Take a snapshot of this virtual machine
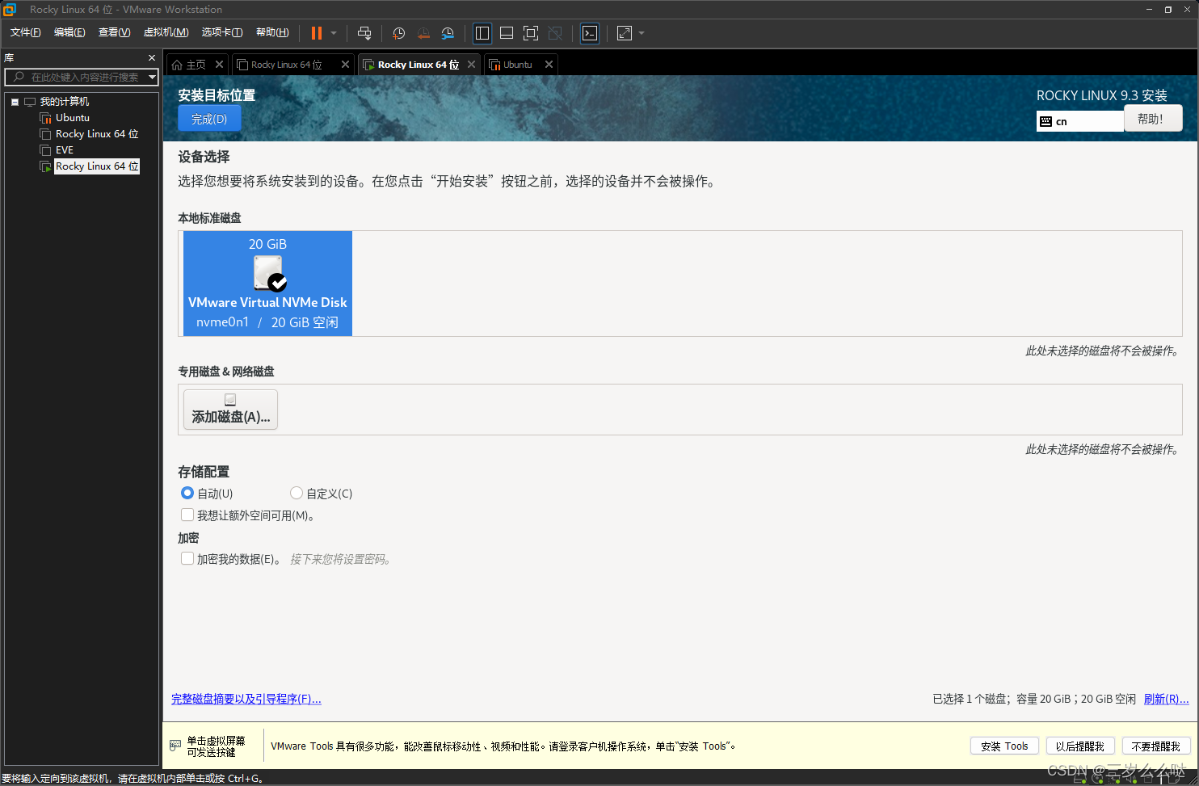Screen dimensions: 1199x786 pyautogui.click(x=398, y=33)
